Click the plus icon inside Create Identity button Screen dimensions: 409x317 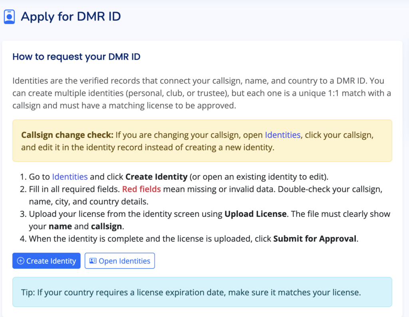click(x=21, y=261)
